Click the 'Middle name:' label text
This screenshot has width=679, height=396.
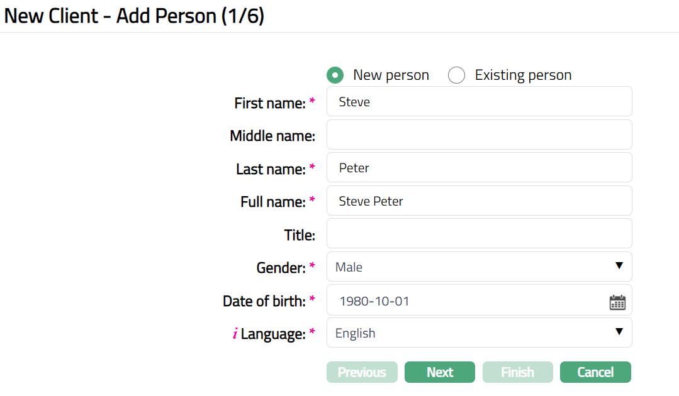(x=272, y=136)
